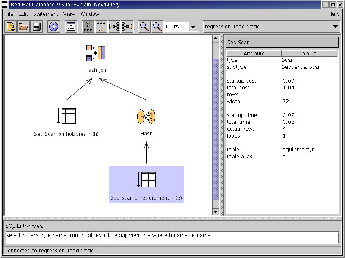The width and height of the screenshot is (345, 258).
Task: Click the plan view scroll down arrow
Action: pos(216,212)
